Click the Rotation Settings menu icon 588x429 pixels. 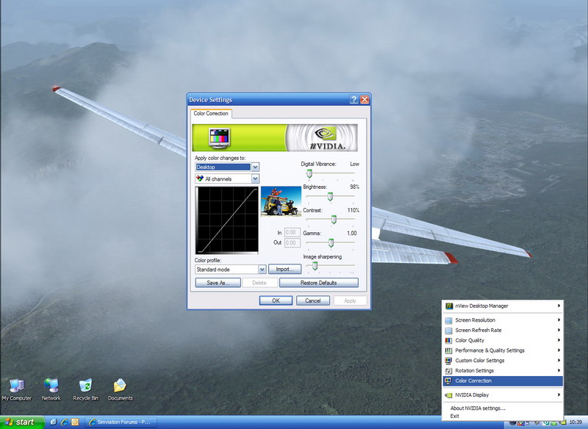tap(448, 371)
